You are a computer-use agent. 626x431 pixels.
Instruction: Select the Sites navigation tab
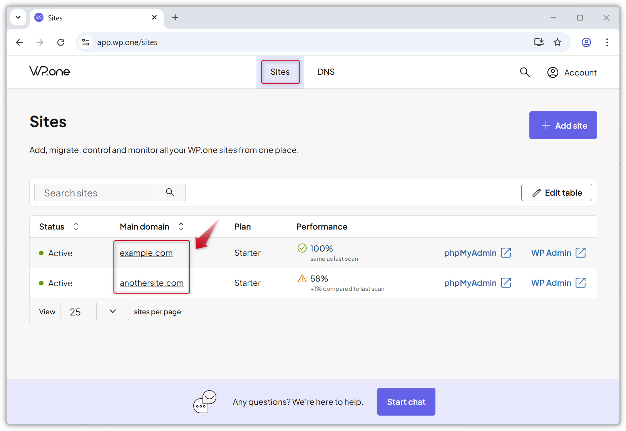point(280,72)
